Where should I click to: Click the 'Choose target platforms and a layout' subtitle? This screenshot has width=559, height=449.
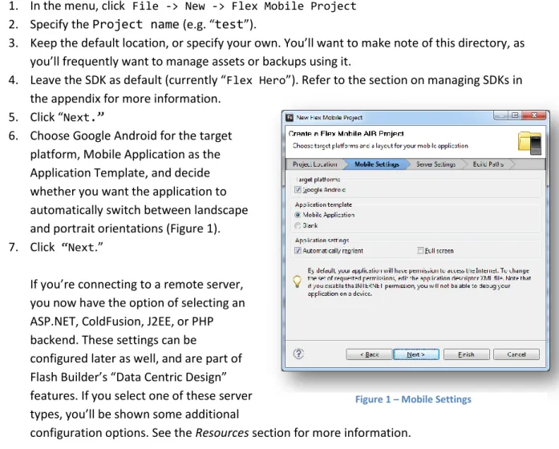click(380, 146)
